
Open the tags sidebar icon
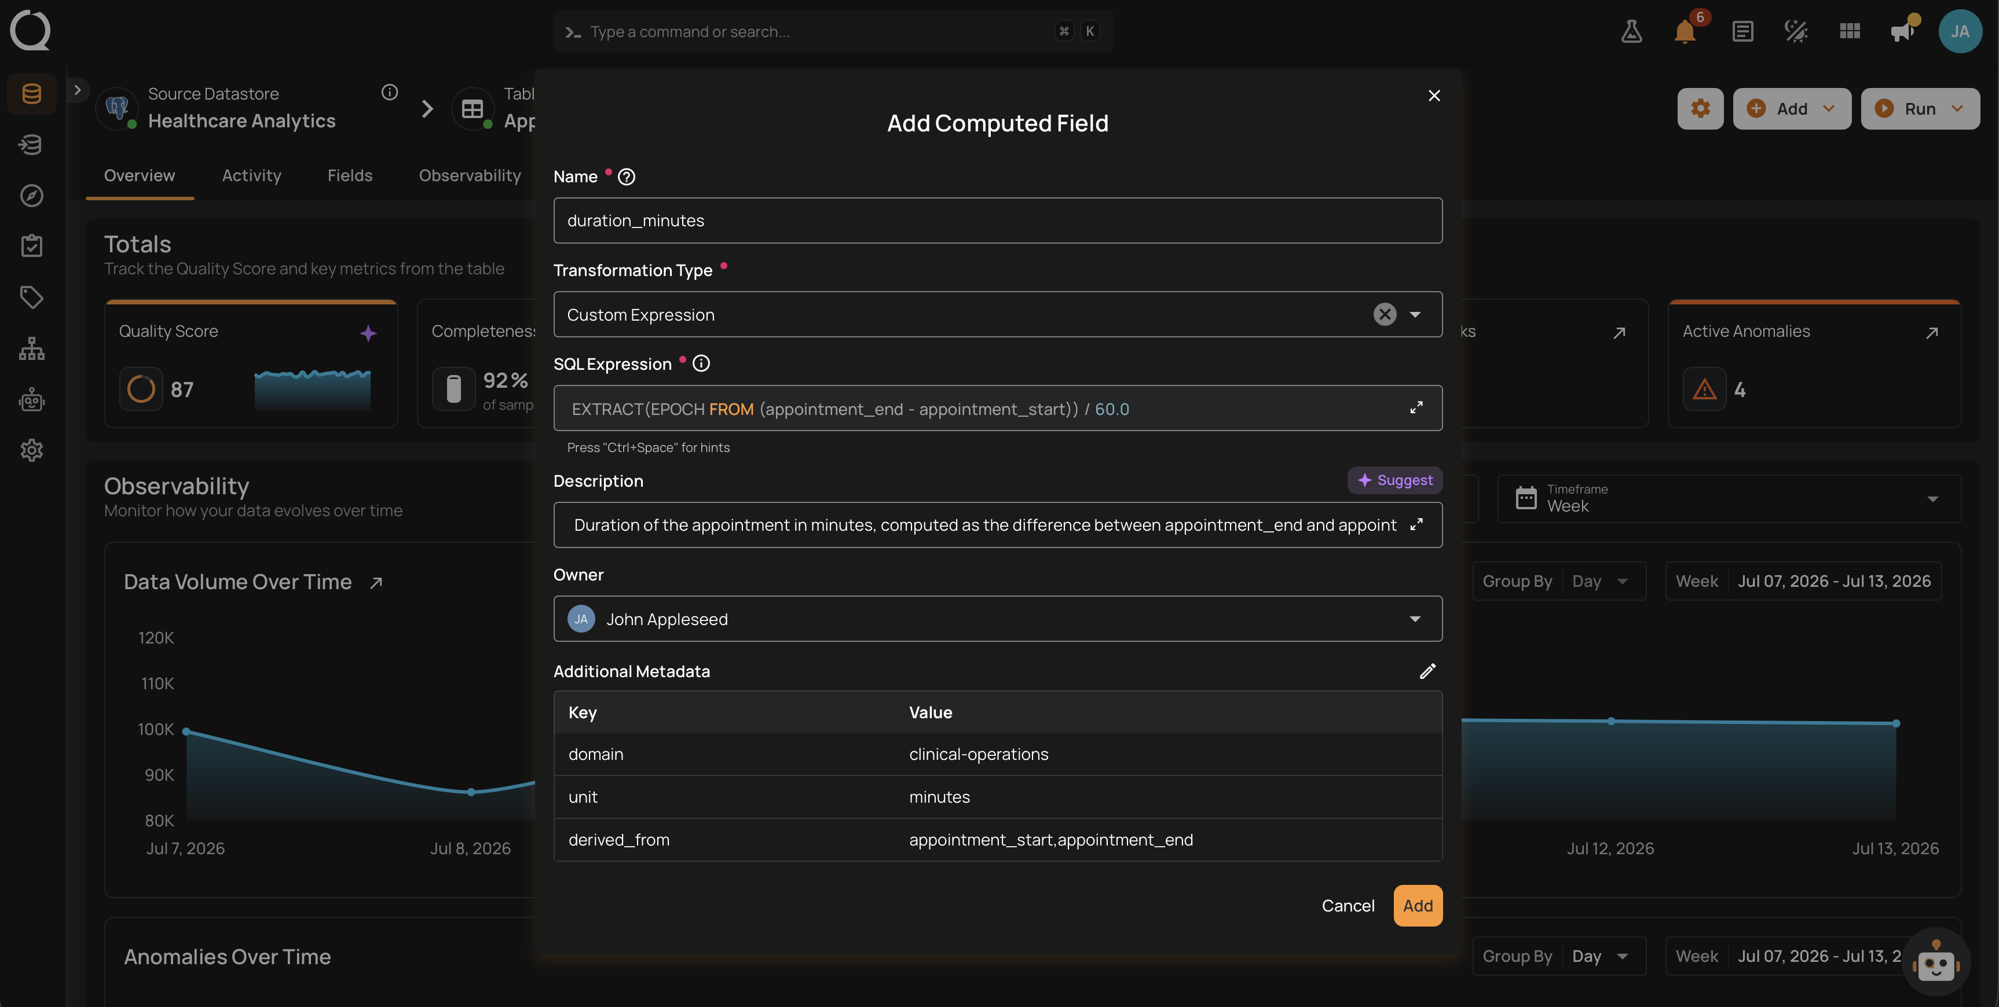click(x=32, y=297)
